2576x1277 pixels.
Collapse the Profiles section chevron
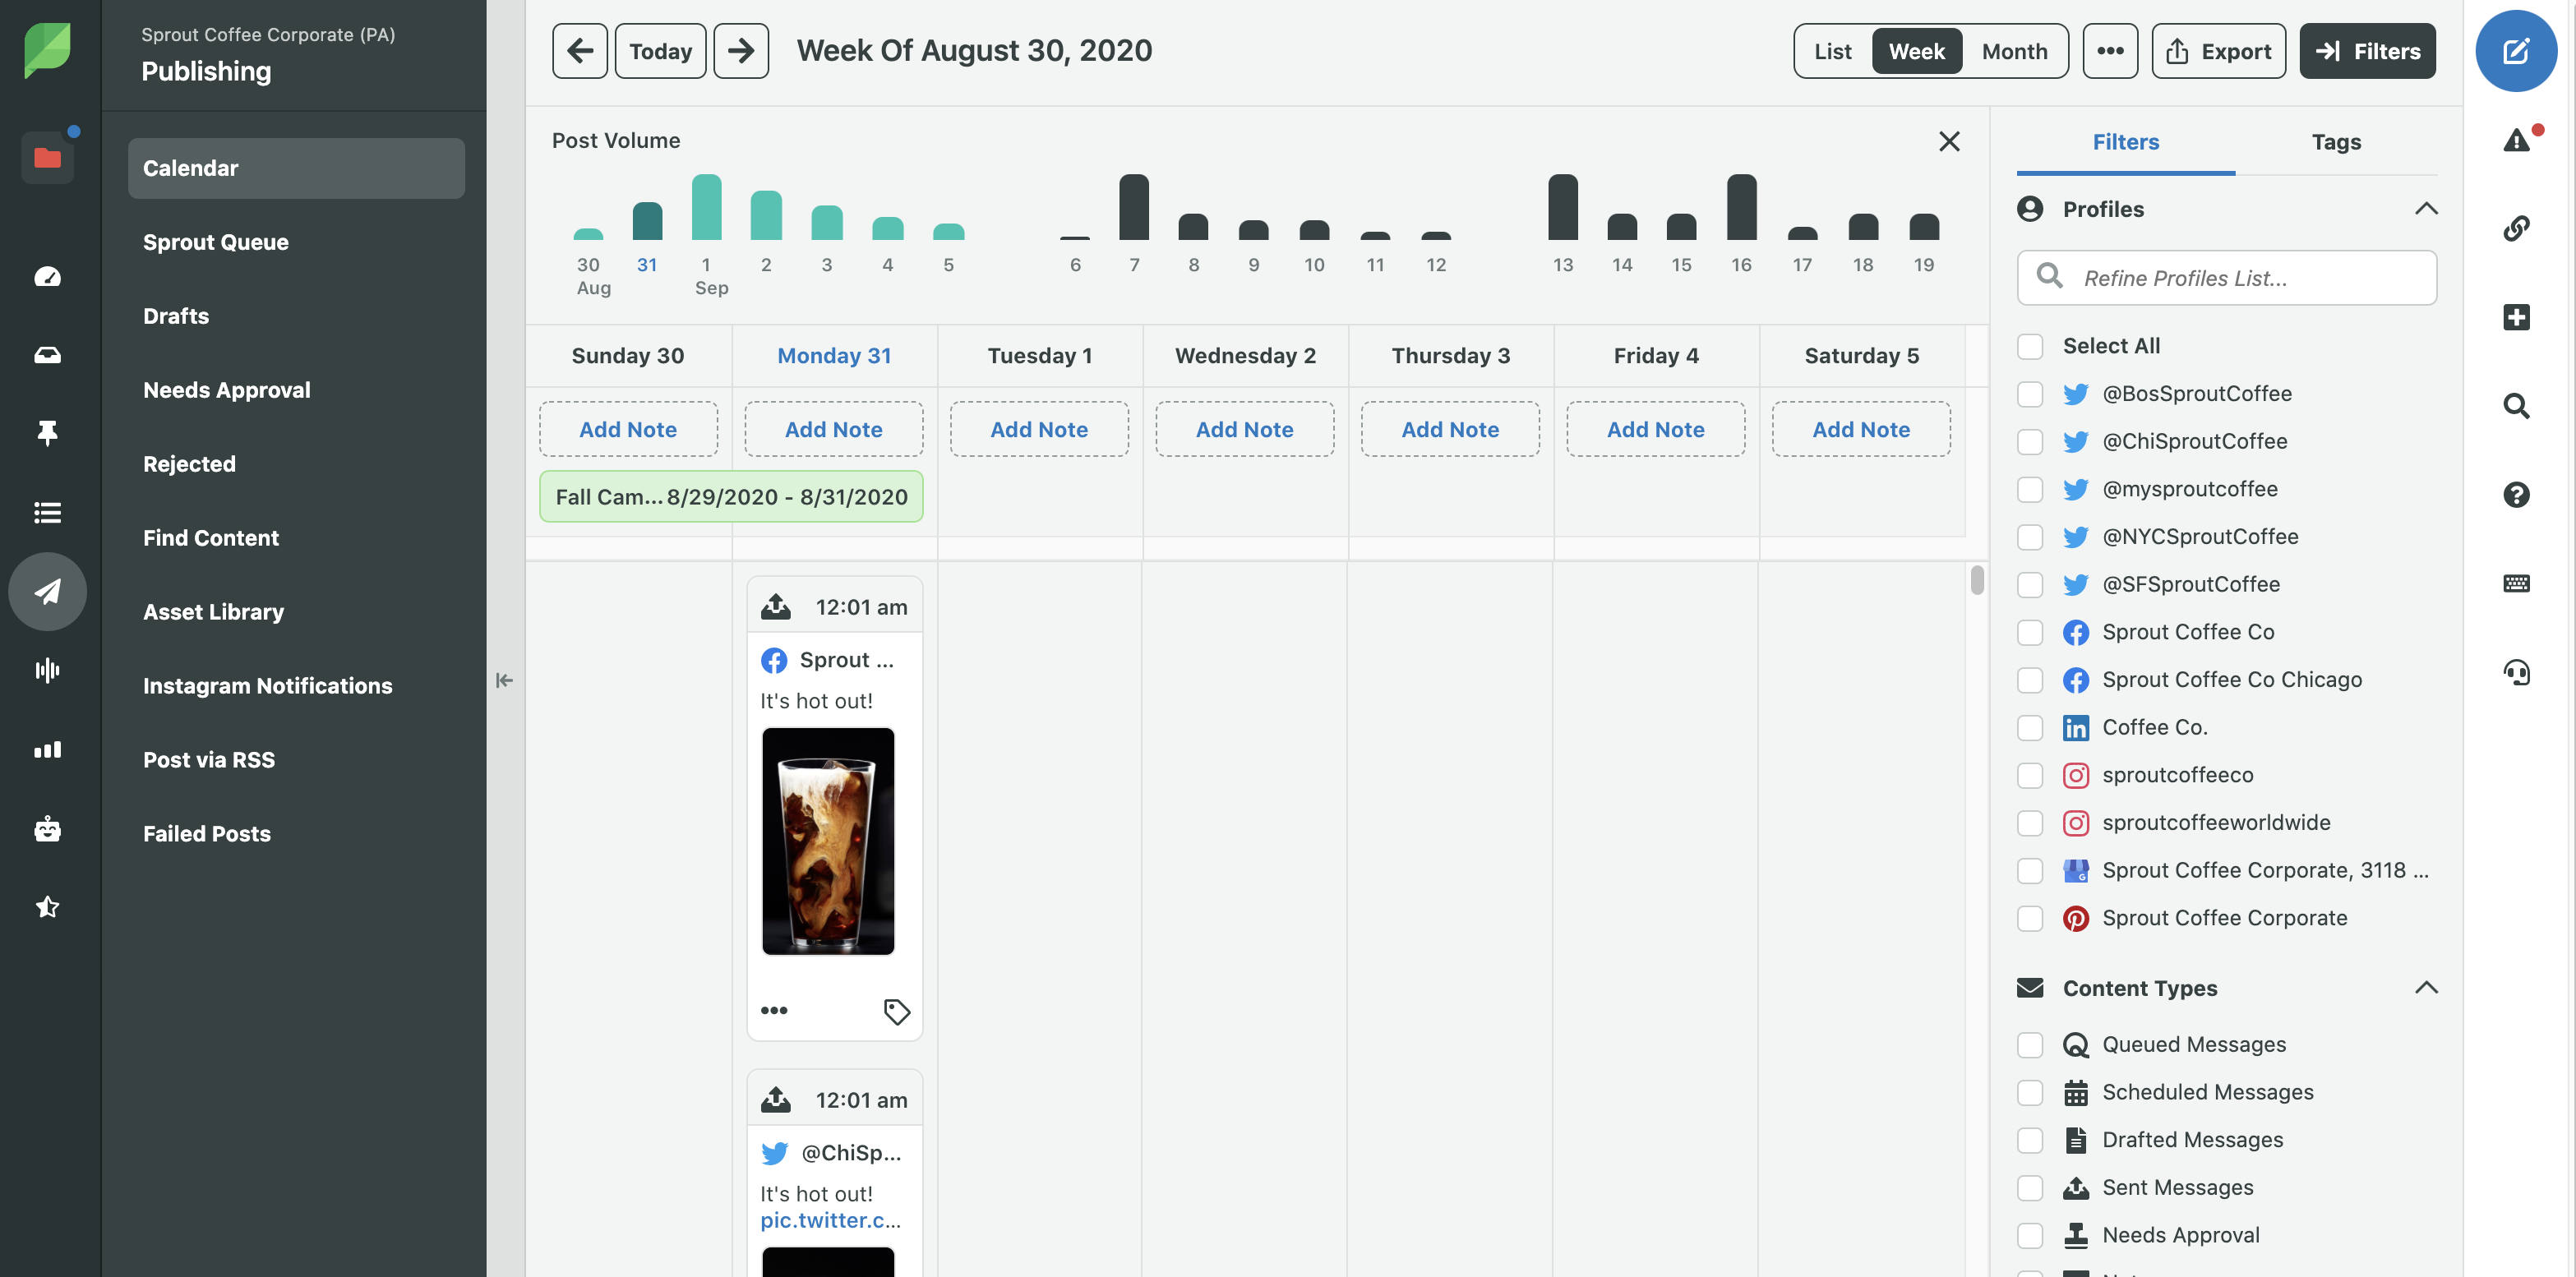2425,209
